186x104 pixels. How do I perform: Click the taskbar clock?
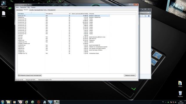(x=181, y=102)
